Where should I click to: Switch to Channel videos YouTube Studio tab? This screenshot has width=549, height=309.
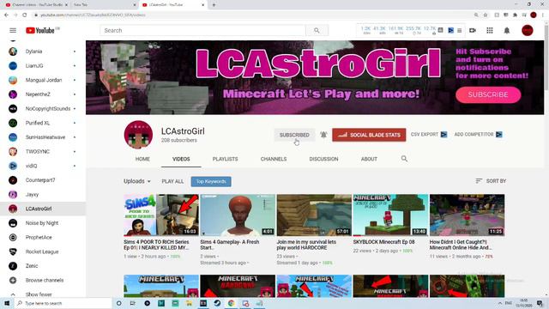coord(36,5)
